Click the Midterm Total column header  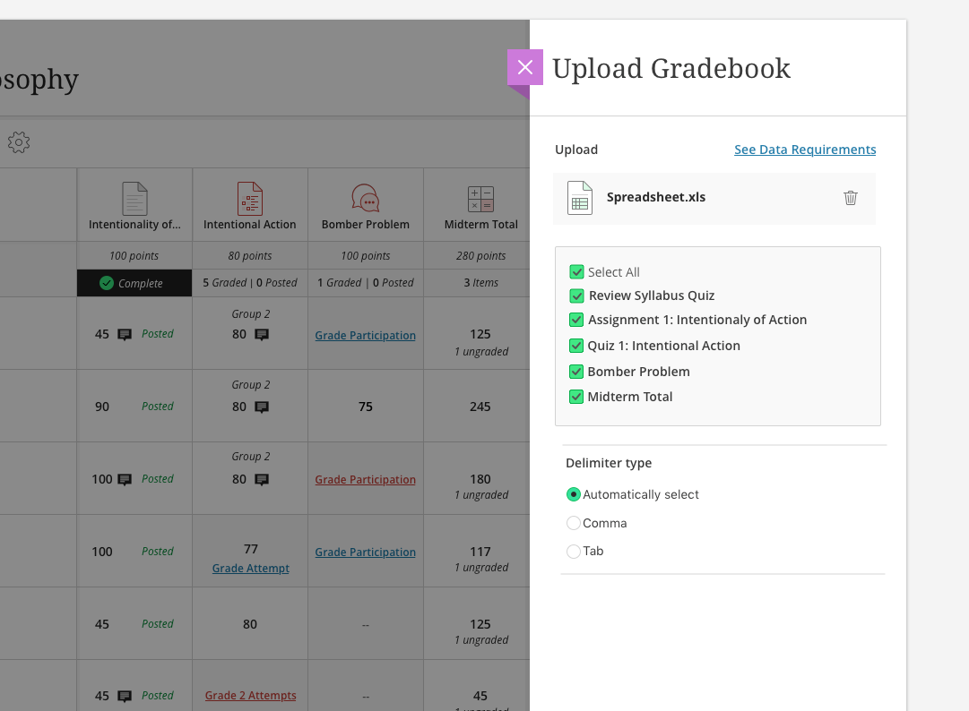(477, 206)
